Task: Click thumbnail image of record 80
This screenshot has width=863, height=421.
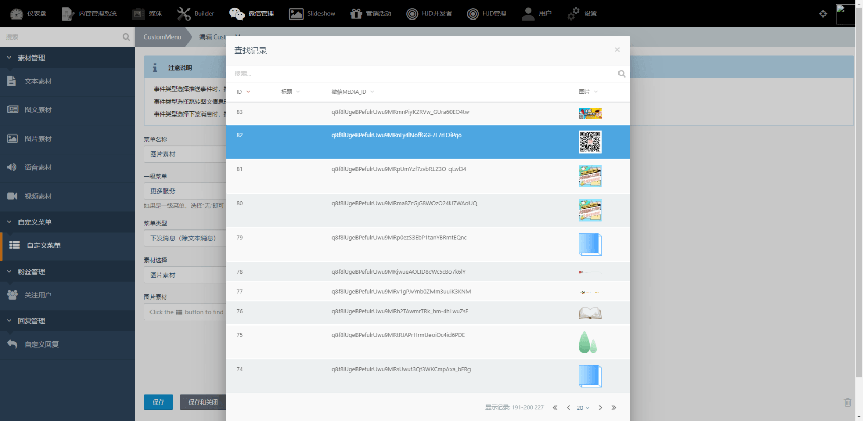Action: (x=590, y=210)
